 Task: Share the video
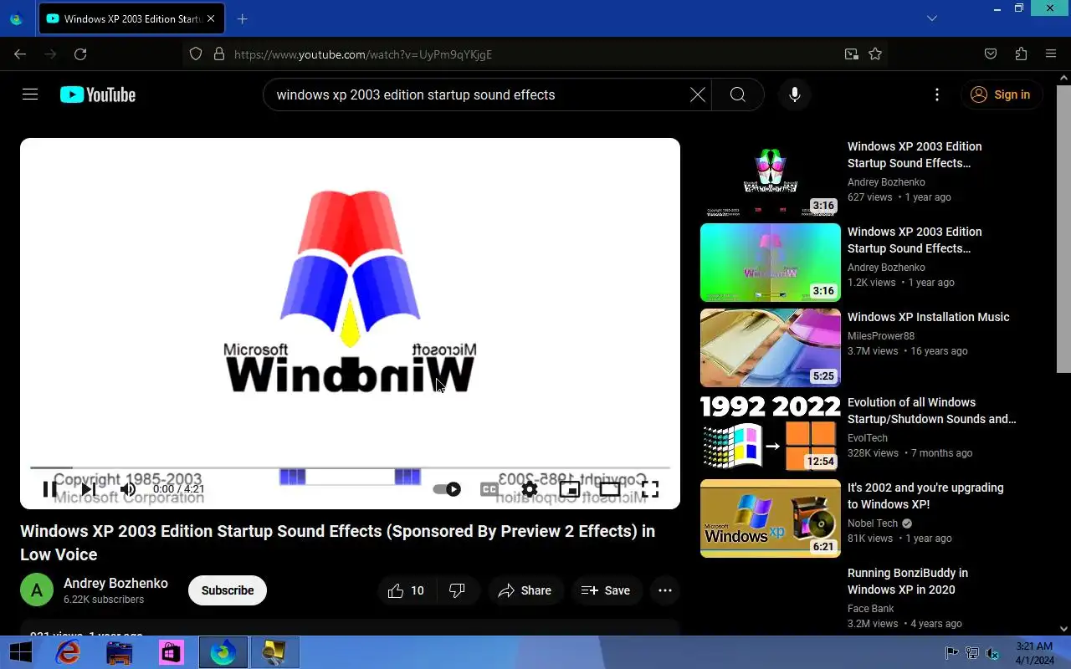pos(525,590)
